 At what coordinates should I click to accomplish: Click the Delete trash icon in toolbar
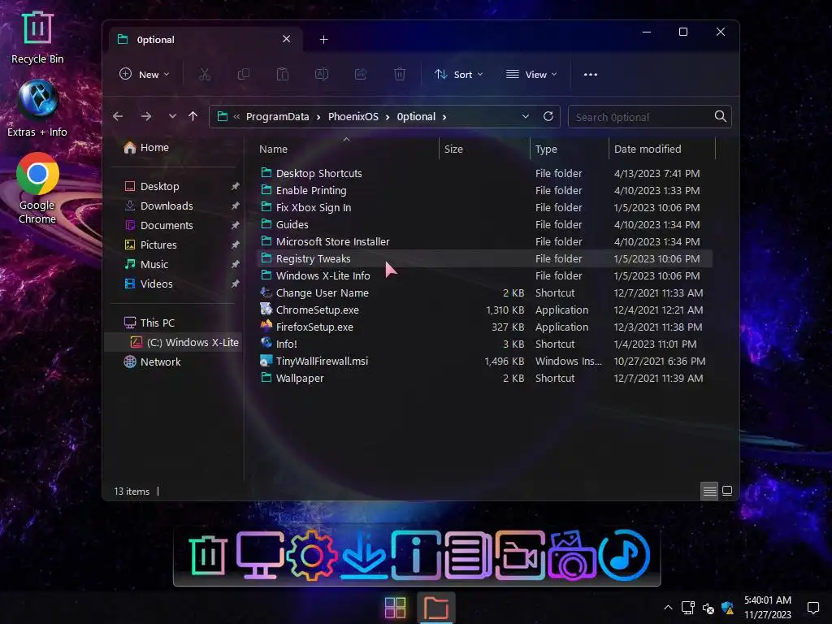pyautogui.click(x=400, y=74)
